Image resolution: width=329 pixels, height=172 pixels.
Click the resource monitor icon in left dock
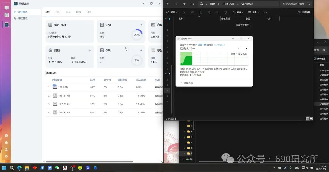point(6,25)
